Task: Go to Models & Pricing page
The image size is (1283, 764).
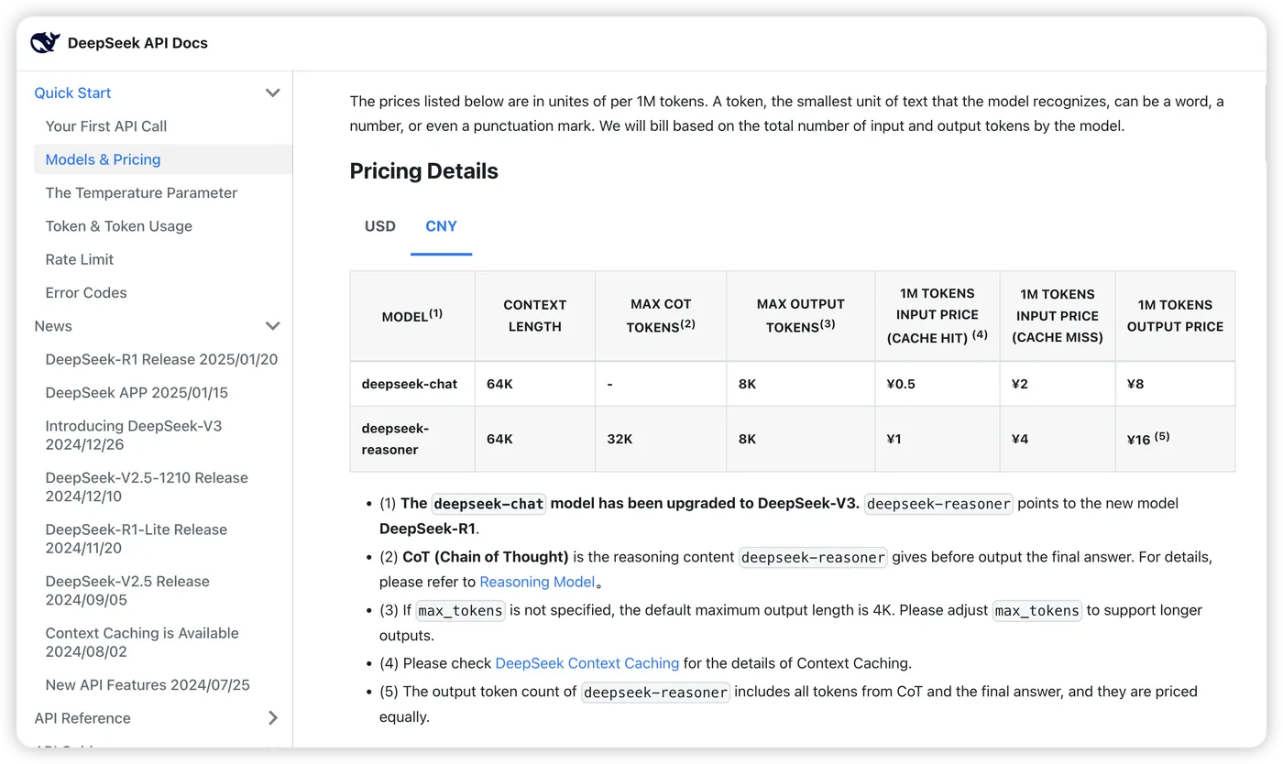Action: [103, 159]
